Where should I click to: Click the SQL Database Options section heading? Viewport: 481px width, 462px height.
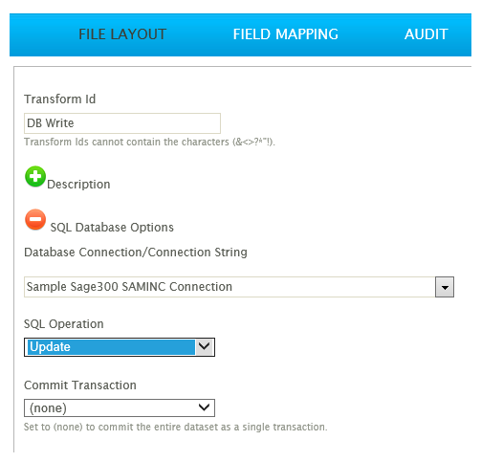point(112,228)
